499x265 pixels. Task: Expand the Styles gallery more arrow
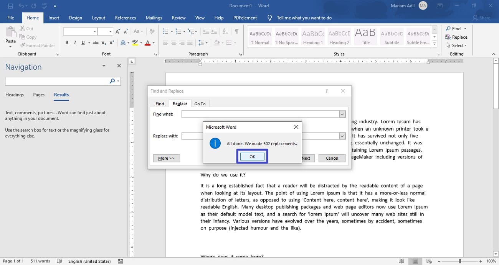click(x=435, y=44)
